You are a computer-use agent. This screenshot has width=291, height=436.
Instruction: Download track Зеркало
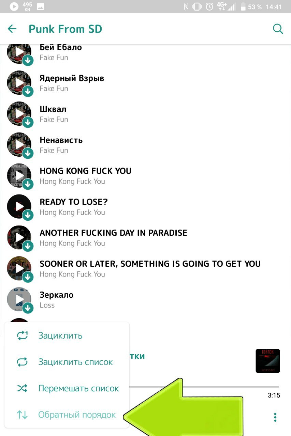pyautogui.click(x=28, y=308)
